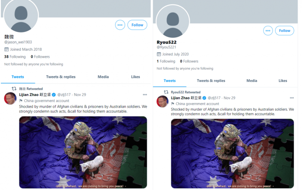Click Lijian Zhao avatar in left tweet

click(x=10, y=99)
